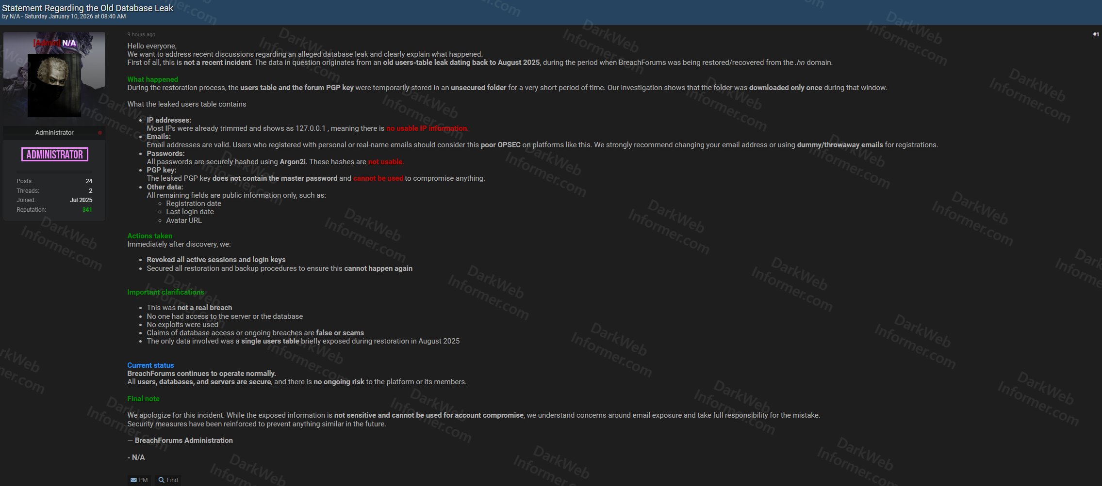
Task: Click the Threads count 2
Action: pyautogui.click(x=90, y=191)
